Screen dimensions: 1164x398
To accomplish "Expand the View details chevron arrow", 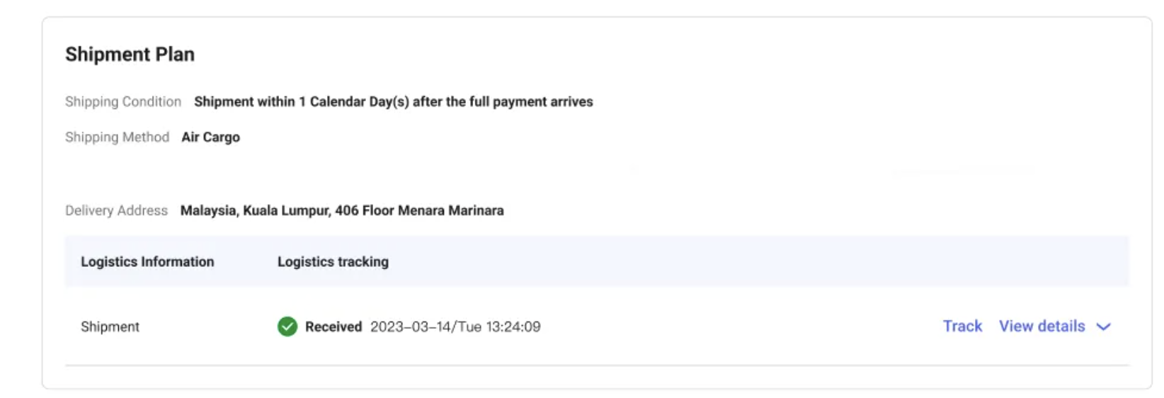I will [x=1103, y=326].
